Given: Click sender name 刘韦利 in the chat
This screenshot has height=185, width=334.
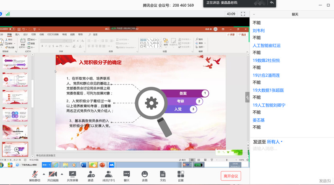Looking at the screenshot, I should 259,30.
